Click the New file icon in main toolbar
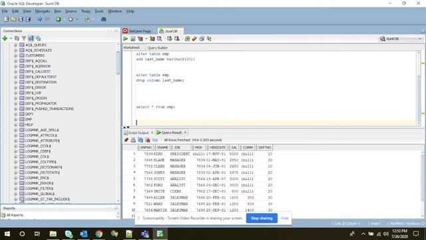The height and width of the screenshot is (240, 426). (6, 19)
